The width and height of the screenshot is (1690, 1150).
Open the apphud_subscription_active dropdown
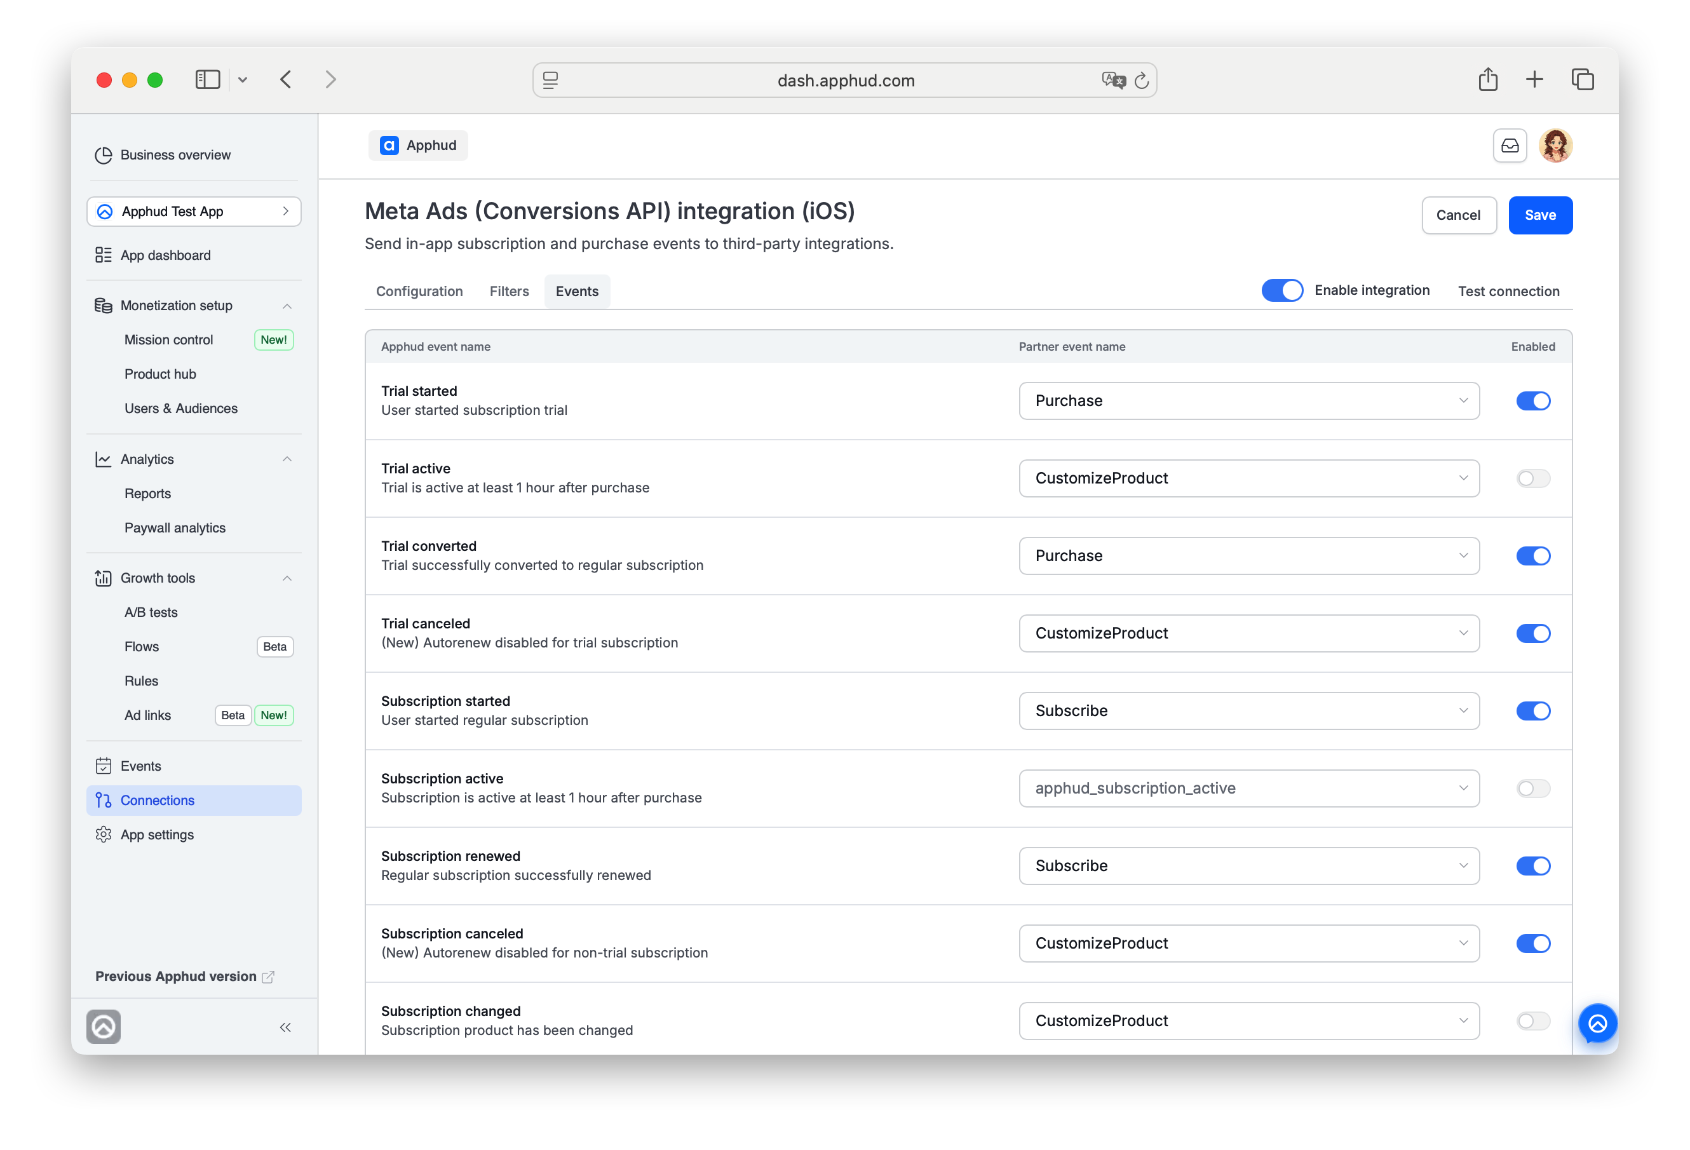point(1248,788)
